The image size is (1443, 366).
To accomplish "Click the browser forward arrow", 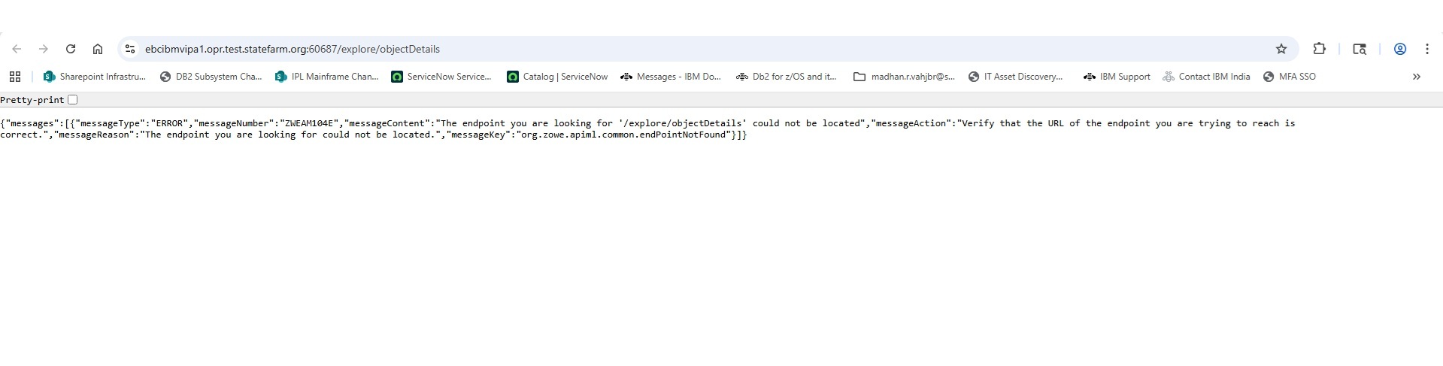I will click(x=44, y=49).
